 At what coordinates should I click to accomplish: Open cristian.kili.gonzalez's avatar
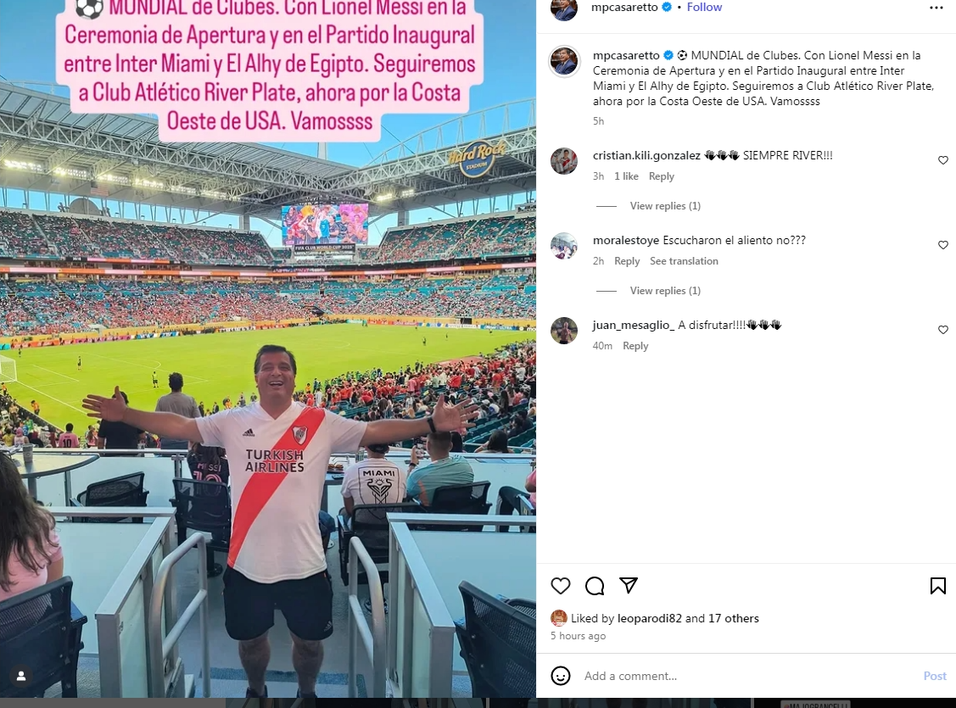564,161
